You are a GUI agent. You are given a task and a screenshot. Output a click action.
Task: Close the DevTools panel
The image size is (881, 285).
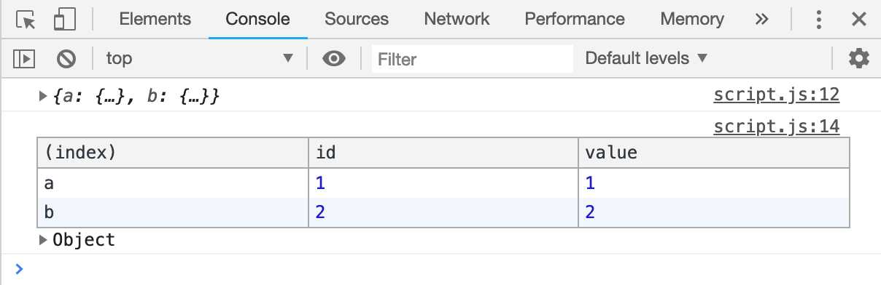click(858, 20)
